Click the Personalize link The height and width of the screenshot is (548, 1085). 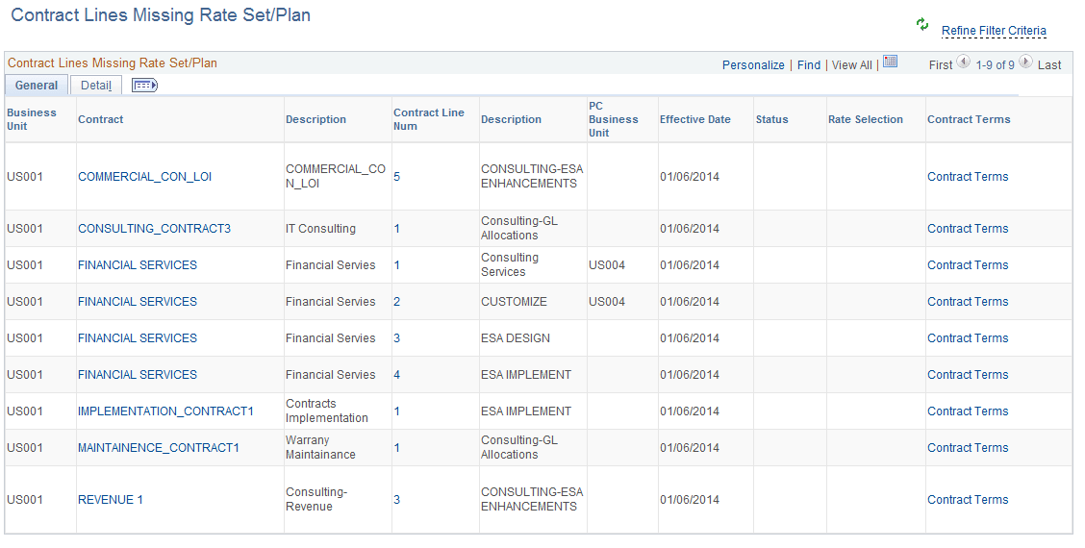(753, 65)
